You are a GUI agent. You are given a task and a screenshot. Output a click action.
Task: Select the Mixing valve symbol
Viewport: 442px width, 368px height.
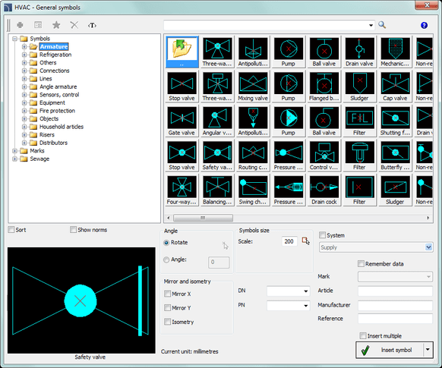click(x=253, y=86)
